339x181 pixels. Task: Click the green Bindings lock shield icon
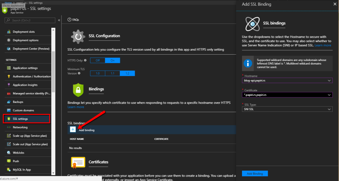coord(78,90)
